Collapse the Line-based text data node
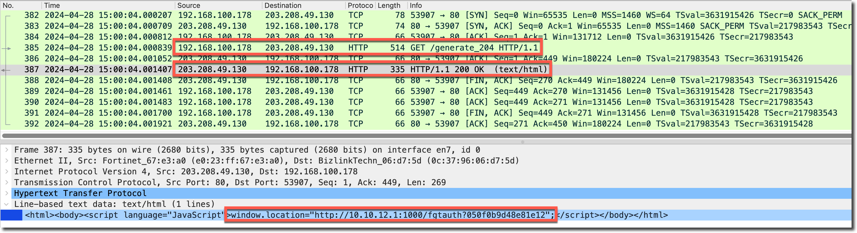The width and height of the screenshot is (857, 233). point(7,204)
